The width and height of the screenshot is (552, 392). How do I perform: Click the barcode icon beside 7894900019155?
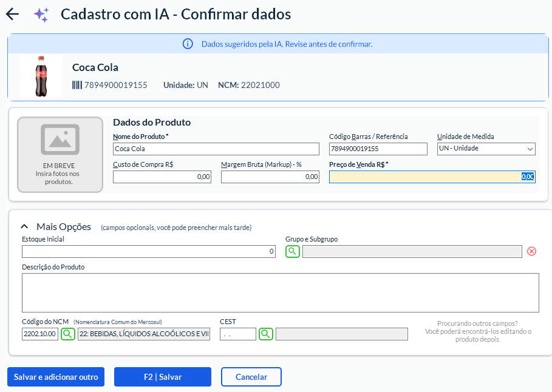click(x=77, y=85)
